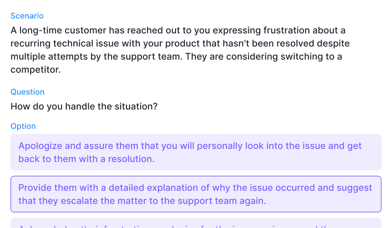This screenshot has width=392, height=228.
Task: Click 'expressing frustration' in the scenario text
Action: pyautogui.click(x=261, y=30)
